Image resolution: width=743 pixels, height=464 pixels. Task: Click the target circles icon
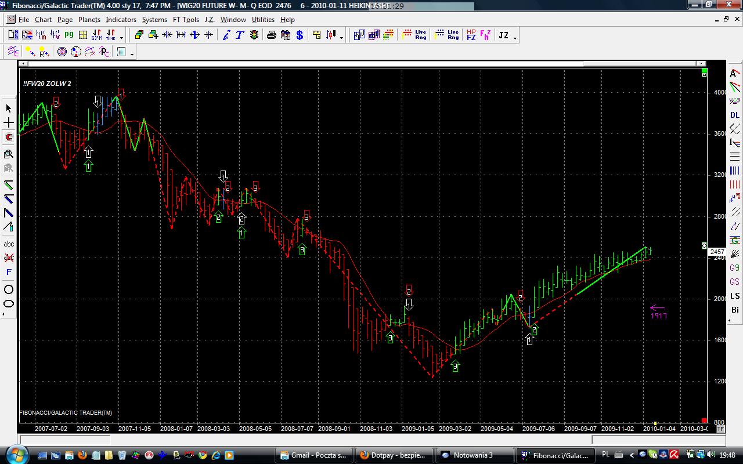62,52
